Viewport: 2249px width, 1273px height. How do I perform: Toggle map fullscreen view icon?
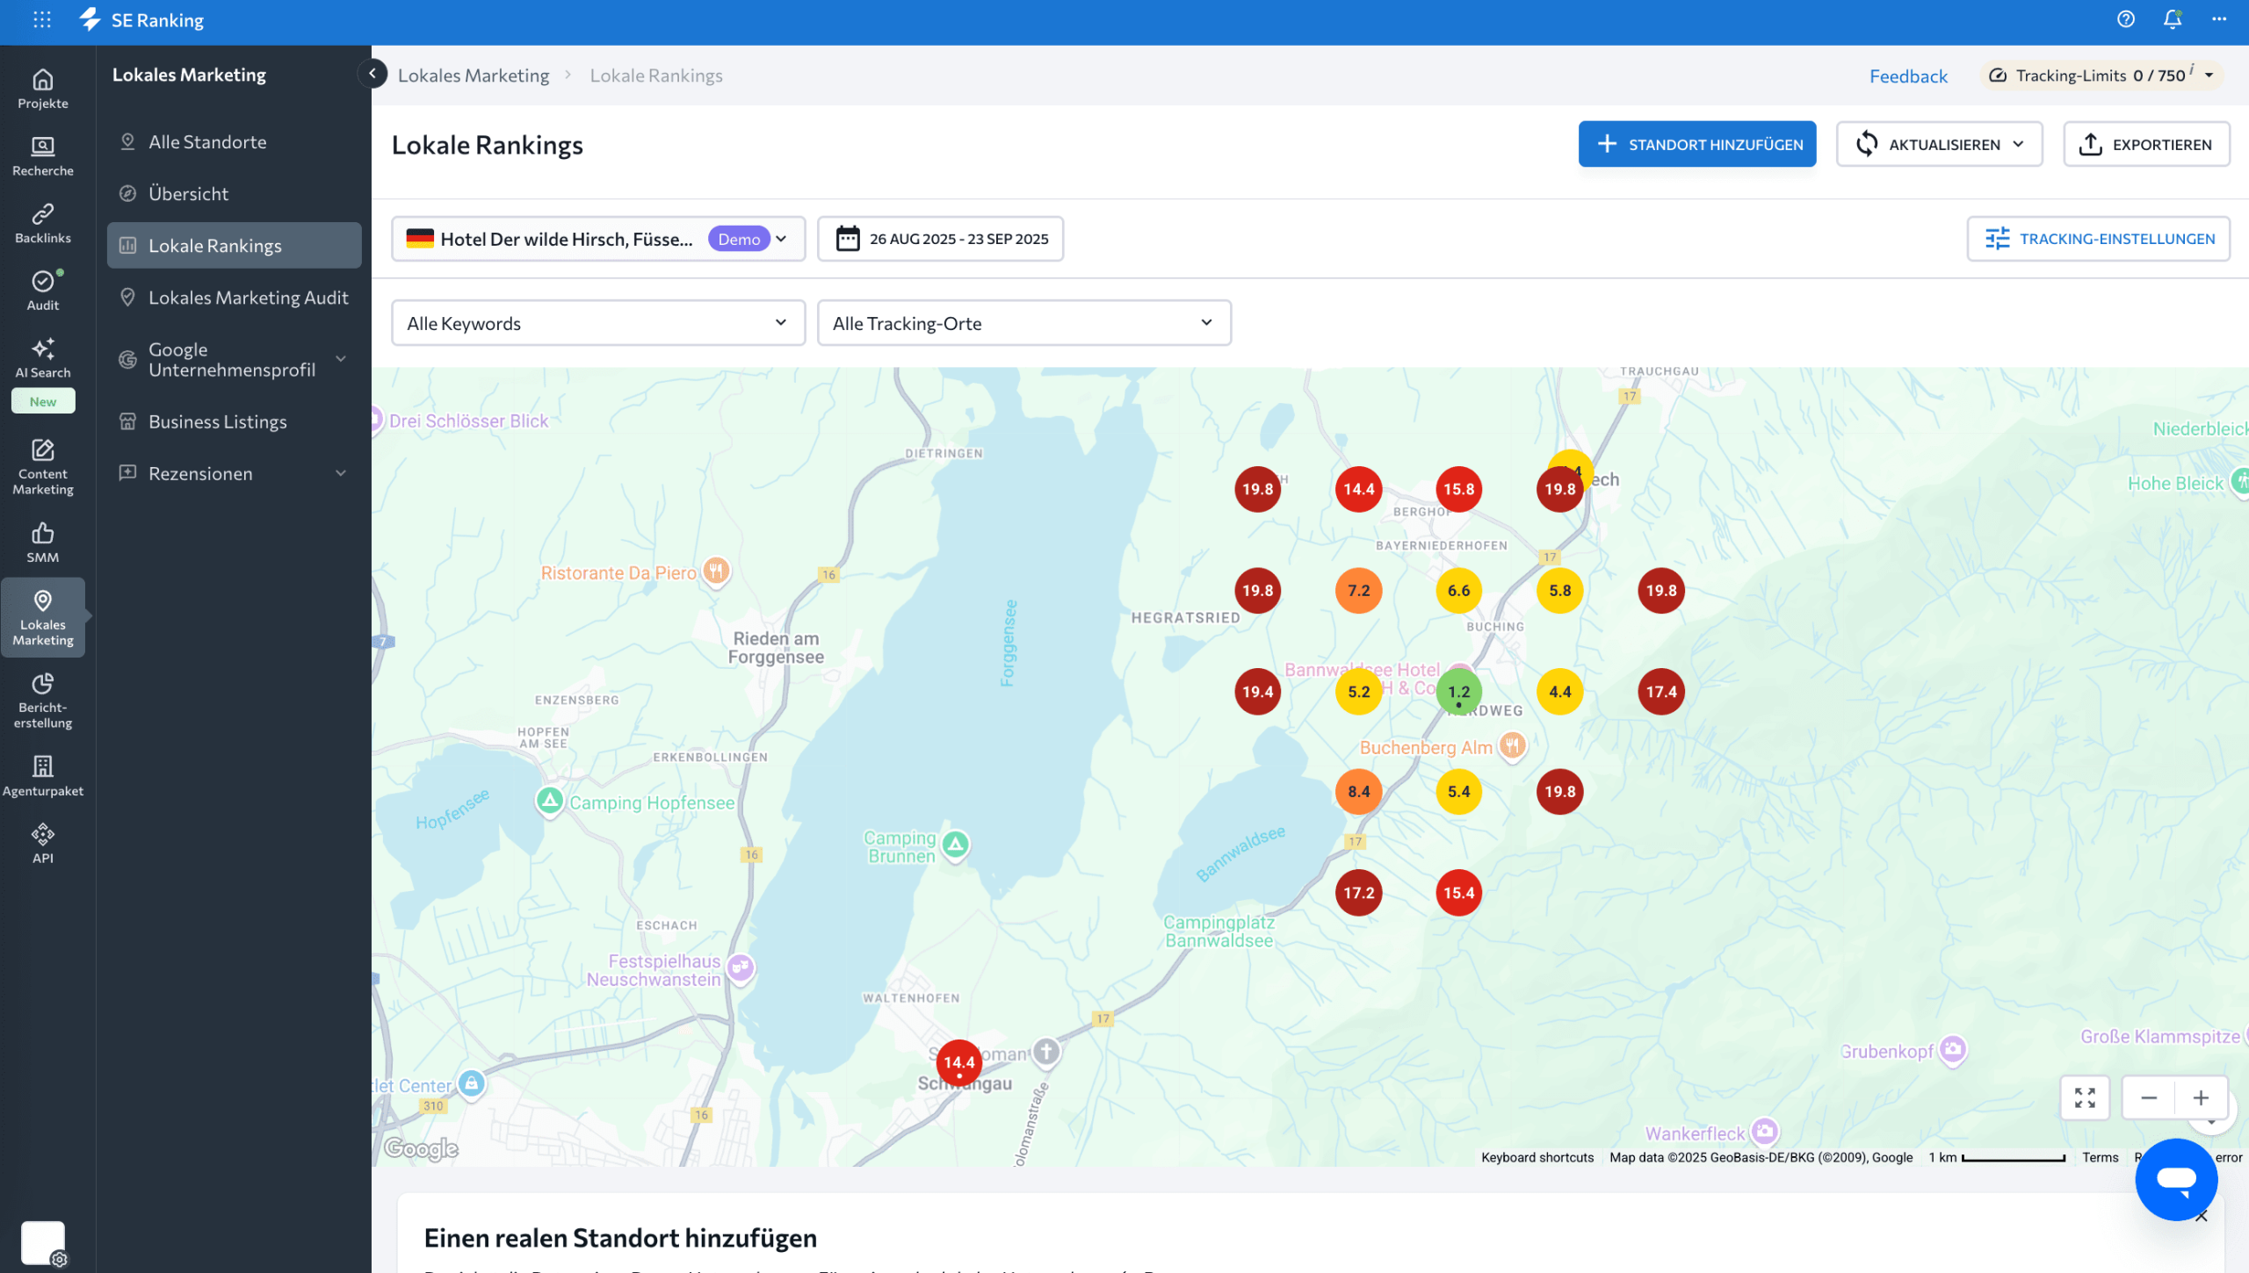coord(2085,1097)
